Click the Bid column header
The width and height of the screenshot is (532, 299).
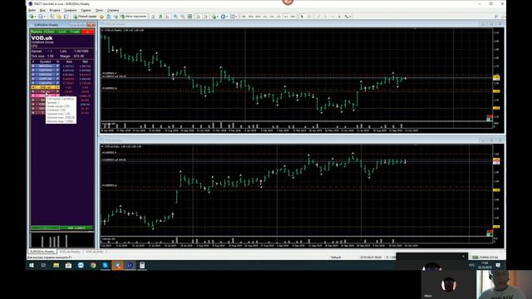(85, 61)
